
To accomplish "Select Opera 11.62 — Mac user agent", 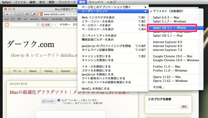I will [176, 77].
